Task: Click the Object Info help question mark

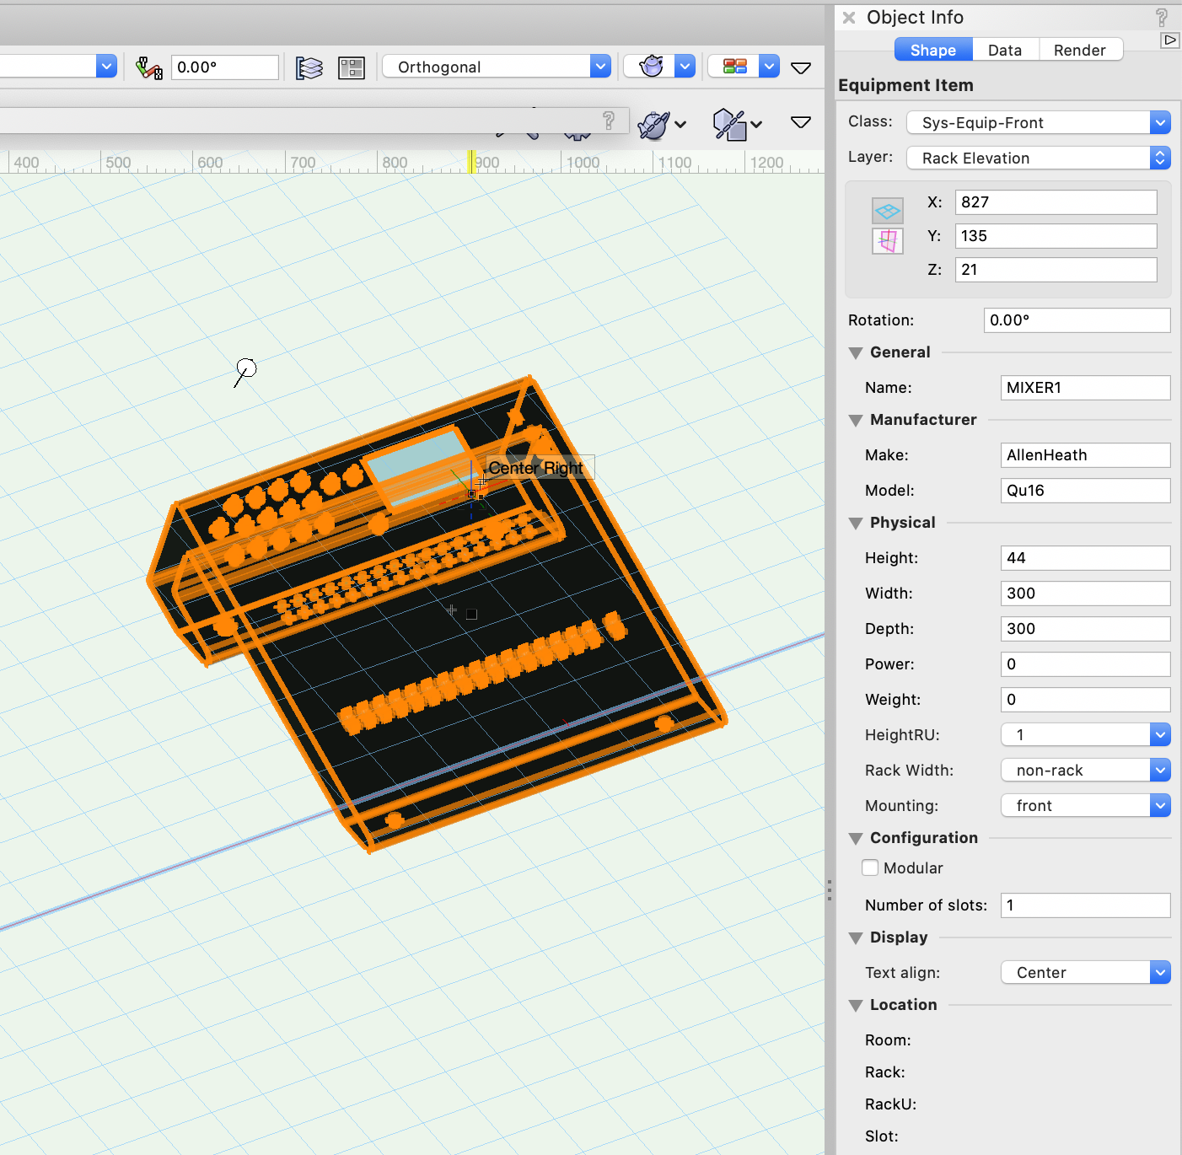Action: 1162,17
